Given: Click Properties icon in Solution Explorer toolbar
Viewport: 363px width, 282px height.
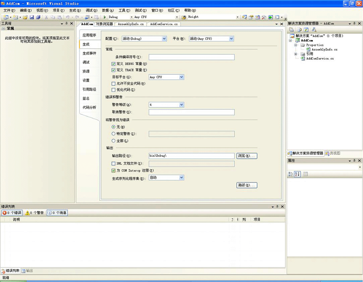Looking at the screenshot, I should (291, 29).
